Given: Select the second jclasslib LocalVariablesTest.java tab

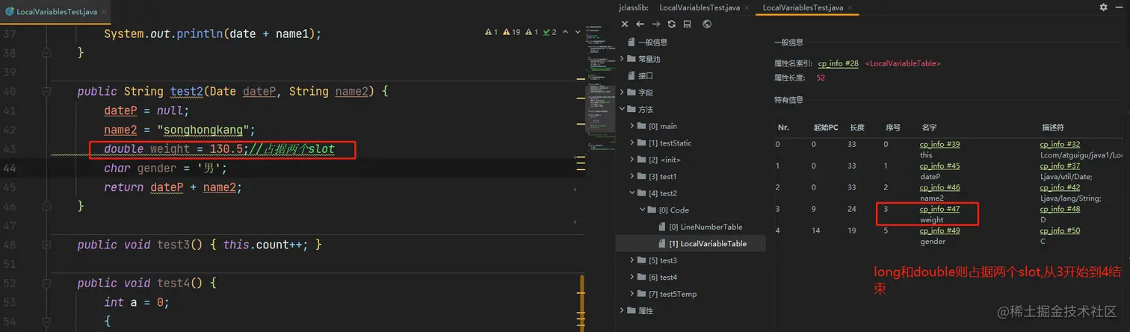Looking at the screenshot, I should point(803,7).
